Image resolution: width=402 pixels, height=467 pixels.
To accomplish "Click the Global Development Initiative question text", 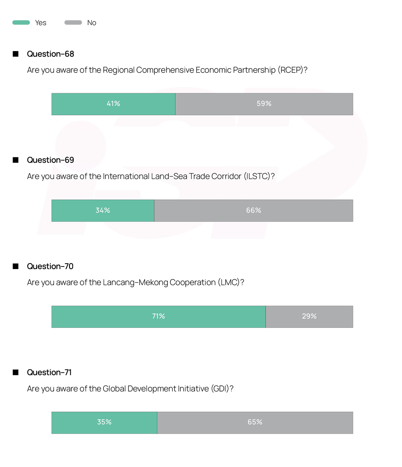I will click(x=130, y=389).
